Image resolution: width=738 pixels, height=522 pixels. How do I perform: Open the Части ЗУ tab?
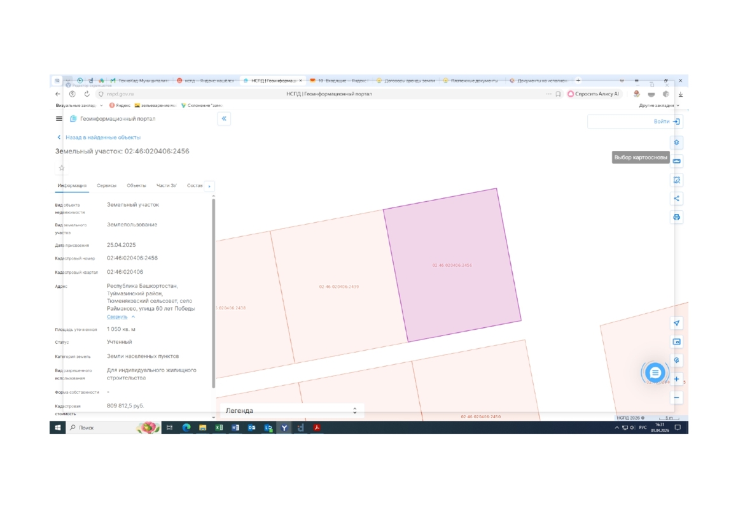(x=166, y=186)
